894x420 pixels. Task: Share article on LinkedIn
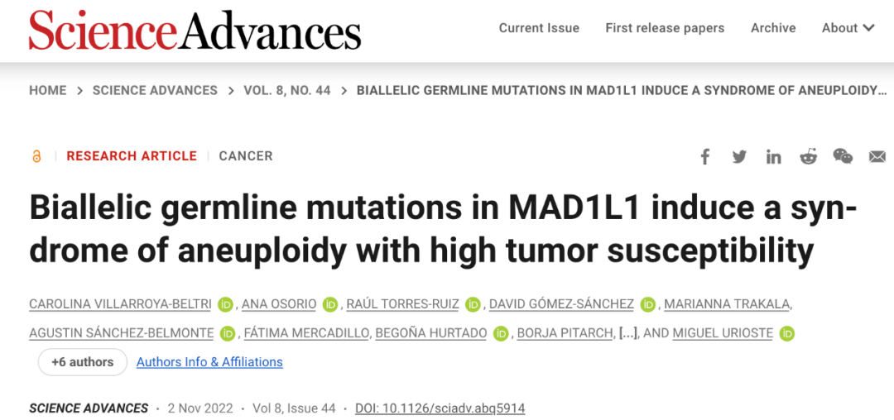pyautogui.click(x=773, y=156)
